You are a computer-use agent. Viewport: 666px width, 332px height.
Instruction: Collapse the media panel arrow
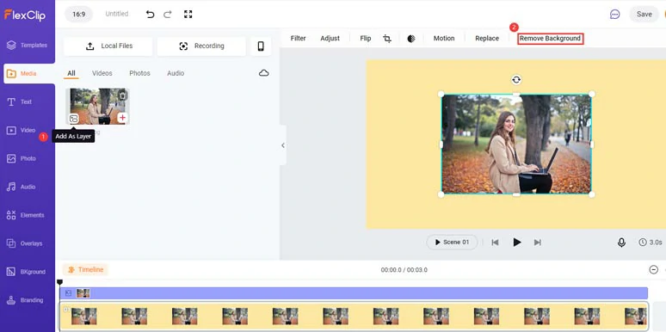(283, 145)
